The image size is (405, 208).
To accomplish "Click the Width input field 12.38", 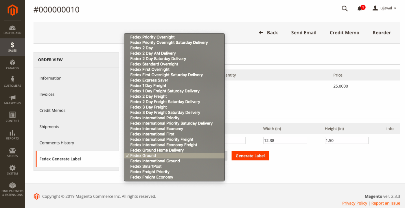I will coord(285,140).
